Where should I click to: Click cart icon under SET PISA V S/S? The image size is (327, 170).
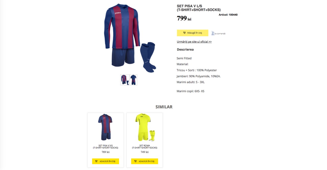[x=96, y=161]
